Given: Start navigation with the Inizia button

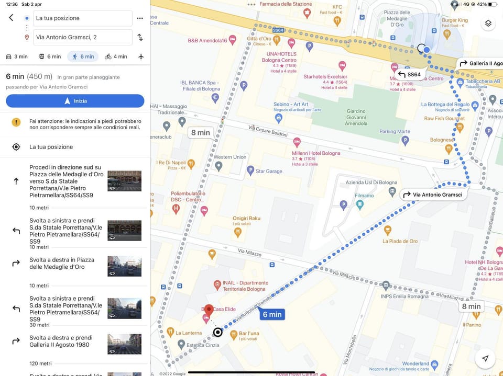Looking at the screenshot, I should coord(75,101).
